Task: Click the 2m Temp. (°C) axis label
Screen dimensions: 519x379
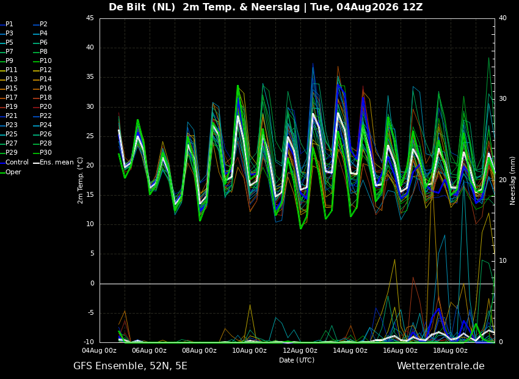Action: click(80, 180)
